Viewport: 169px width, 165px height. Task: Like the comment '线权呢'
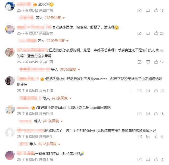tap(156, 10)
